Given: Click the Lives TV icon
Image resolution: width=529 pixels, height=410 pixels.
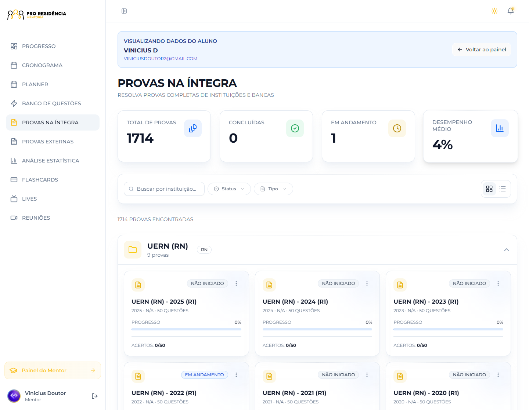Looking at the screenshot, I should point(14,199).
